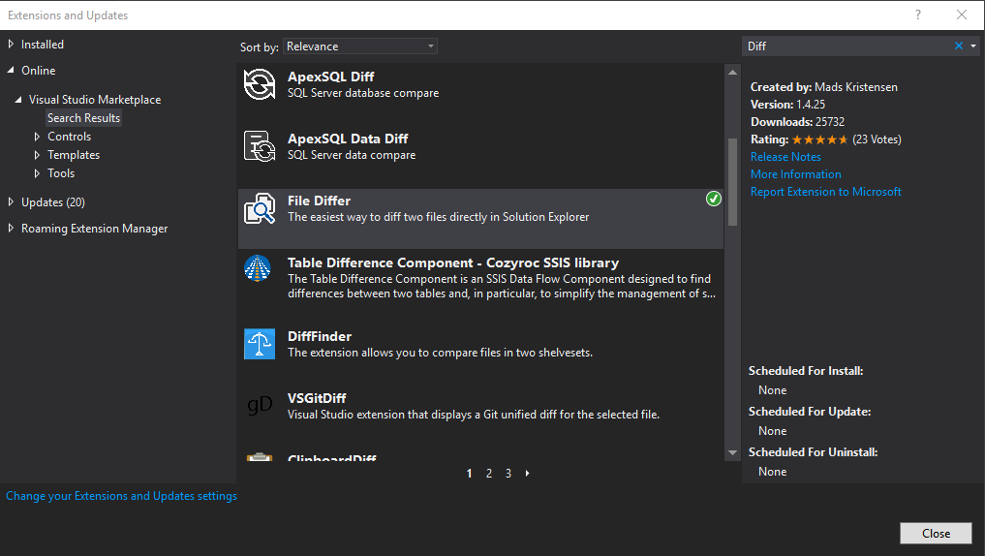The width and height of the screenshot is (985, 556).
Task: Click the DiffFinder scales icon
Action: tap(260, 344)
